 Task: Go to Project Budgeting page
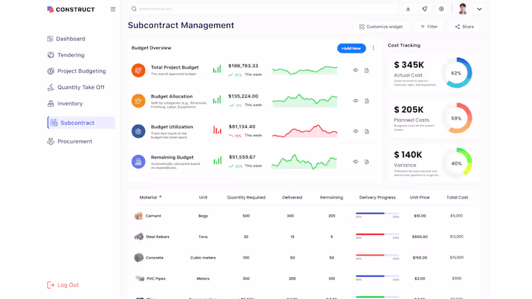pyautogui.click(x=76, y=71)
